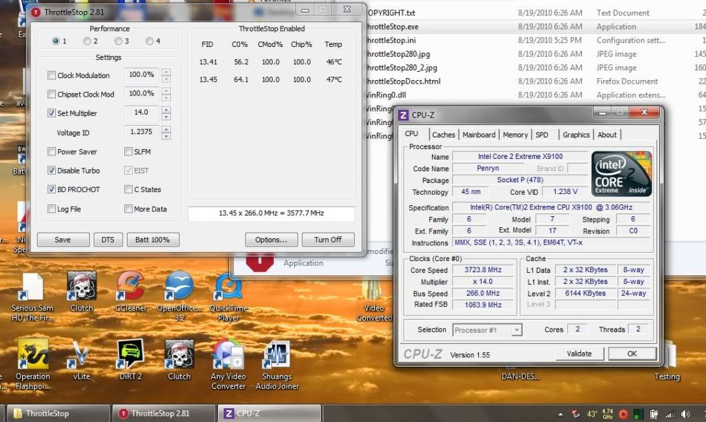Image resolution: width=706 pixels, height=422 pixels.
Task: Enable the C States checkbox
Action: (x=128, y=190)
